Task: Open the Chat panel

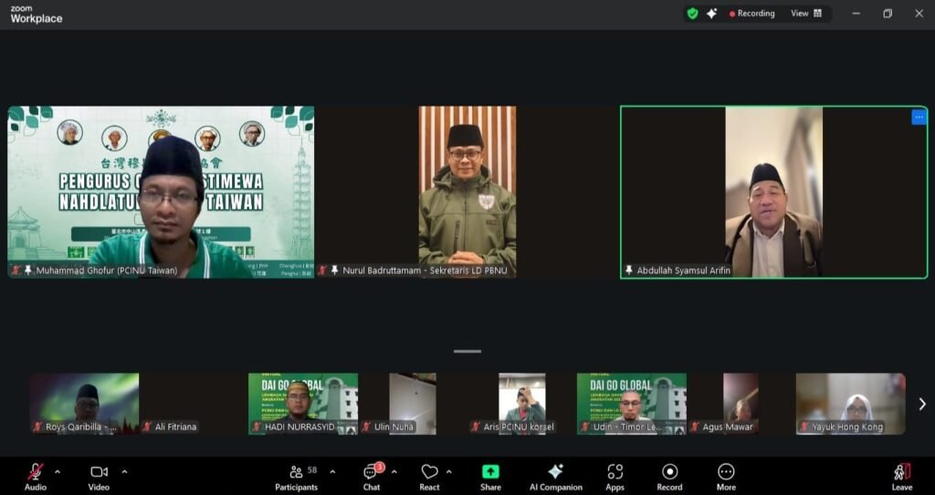Action: tap(372, 476)
